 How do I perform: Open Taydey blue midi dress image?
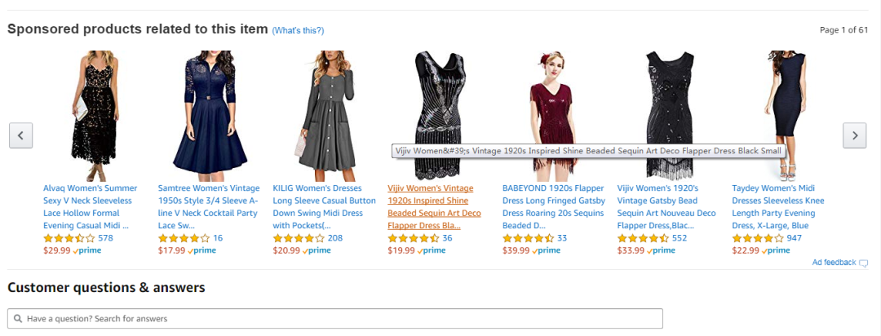(779, 113)
